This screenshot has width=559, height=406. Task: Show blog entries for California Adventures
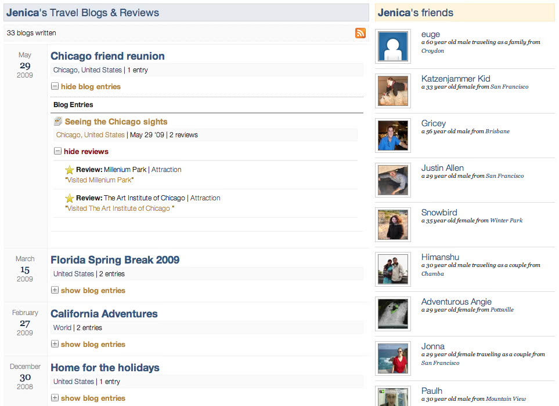(55, 344)
